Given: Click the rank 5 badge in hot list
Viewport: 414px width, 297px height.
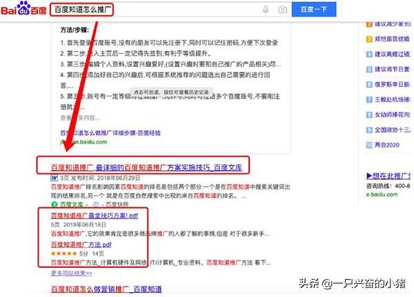Looking at the screenshot, I should 369,70.
